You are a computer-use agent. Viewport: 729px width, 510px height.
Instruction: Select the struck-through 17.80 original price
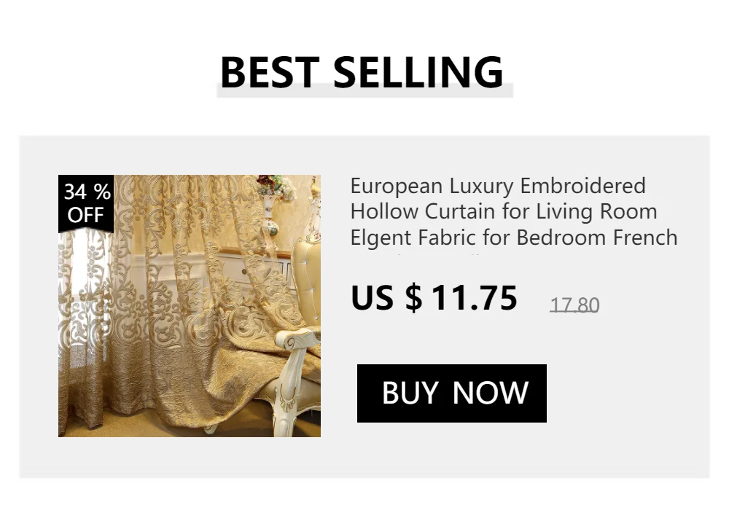point(574,305)
